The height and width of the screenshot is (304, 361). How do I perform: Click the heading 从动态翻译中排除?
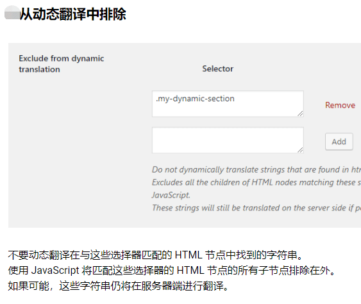point(73,14)
